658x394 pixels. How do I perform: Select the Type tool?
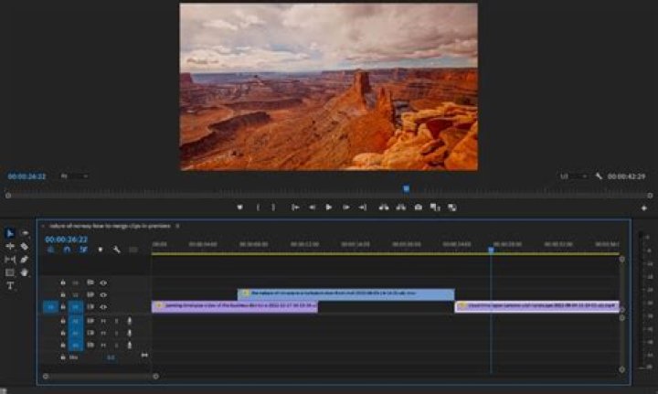click(10, 286)
